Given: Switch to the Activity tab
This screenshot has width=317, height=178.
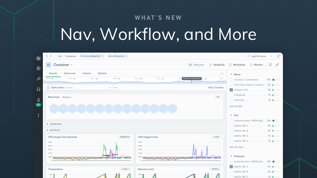Looking at the screenshot, I should pos(87,74).
